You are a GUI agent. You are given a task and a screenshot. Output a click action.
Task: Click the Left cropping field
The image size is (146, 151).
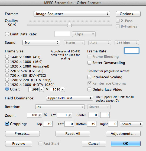coord(69,124)
